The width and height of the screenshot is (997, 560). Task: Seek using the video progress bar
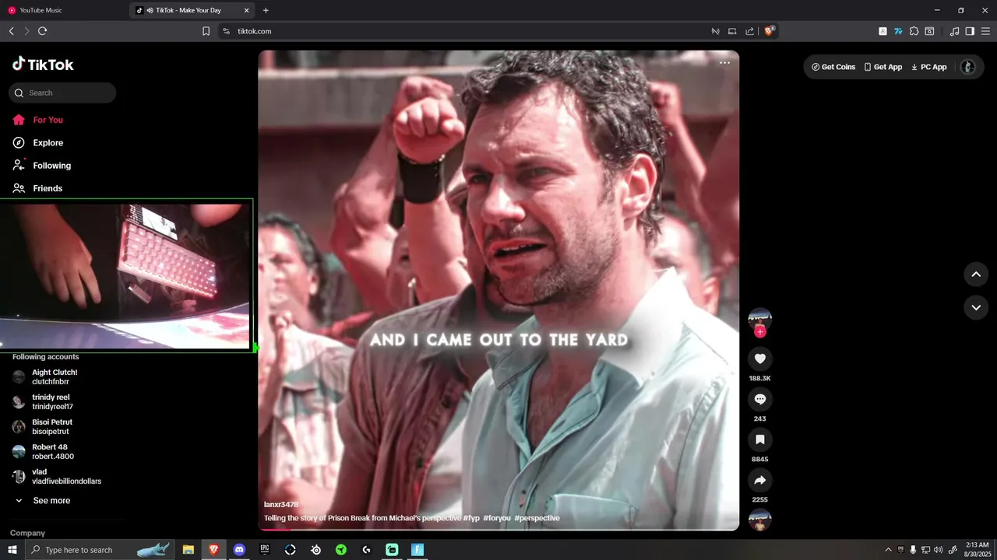pyautogui.click(x=498, y=529)
